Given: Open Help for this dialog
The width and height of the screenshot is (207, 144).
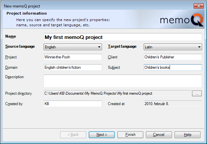Looking at the screenshot, I should coord(188,135).
